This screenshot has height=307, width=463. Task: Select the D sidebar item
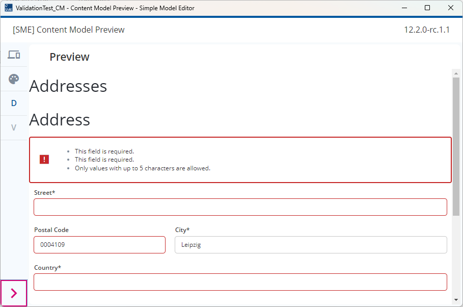[x=14, y=103]
